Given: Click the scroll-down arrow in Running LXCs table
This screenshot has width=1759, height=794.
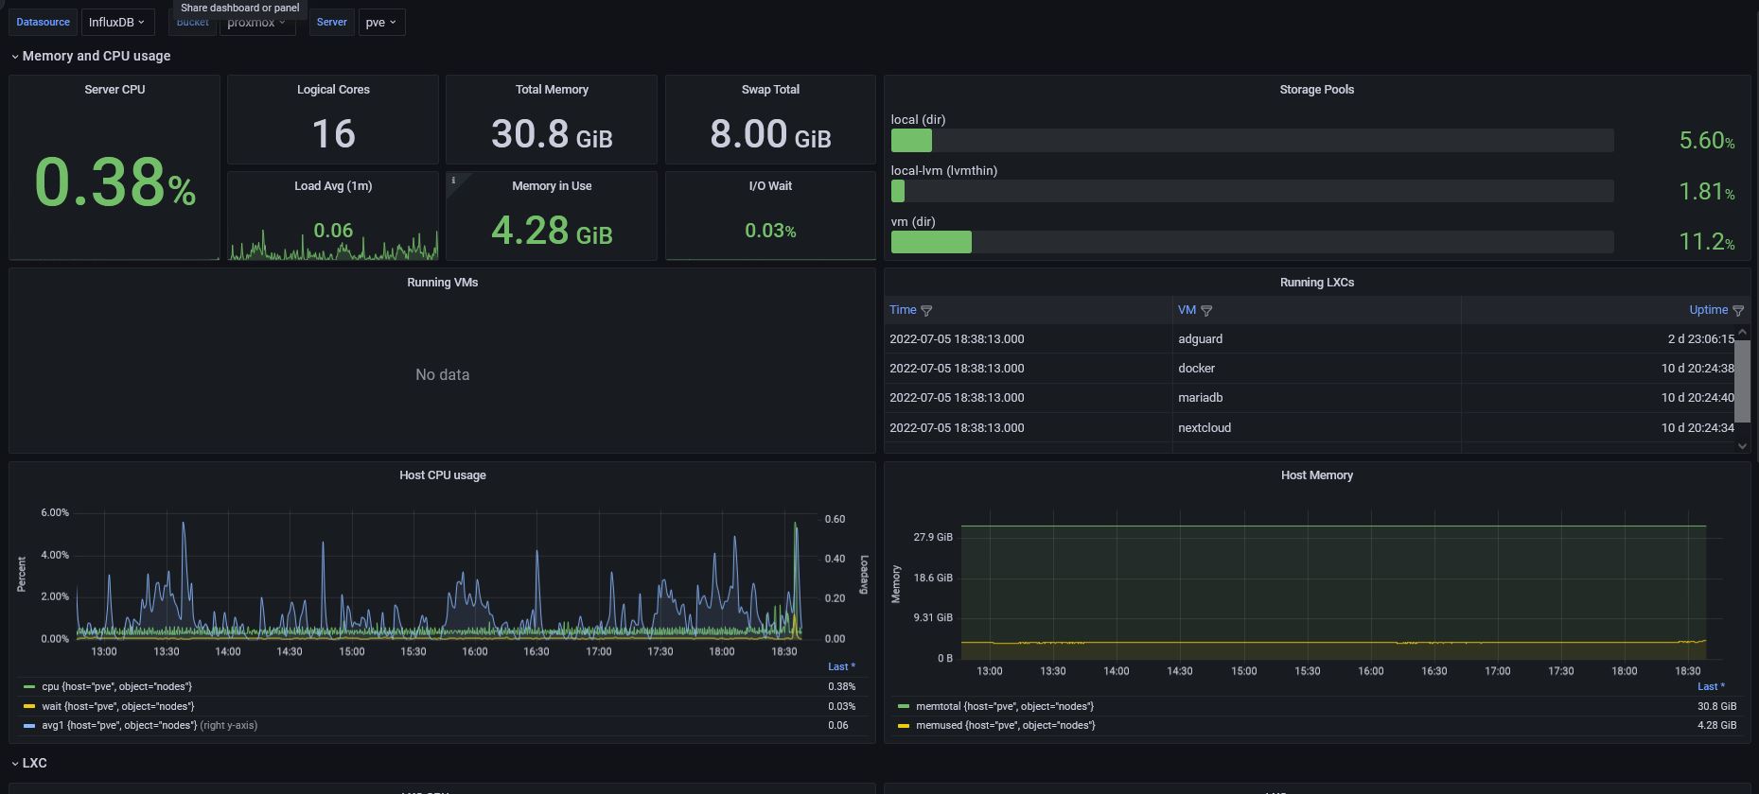Looking at the screenshot, I should click(x=1742, y=446).
